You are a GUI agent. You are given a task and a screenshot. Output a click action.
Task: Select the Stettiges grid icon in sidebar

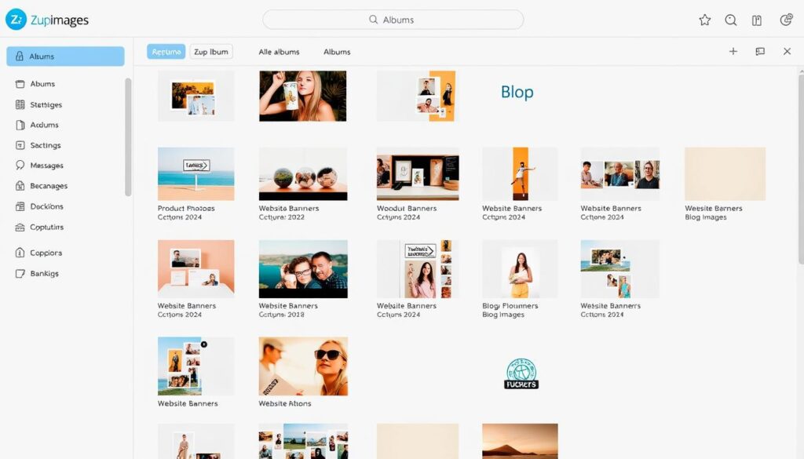pyautogui.click(x=20, y=104)
